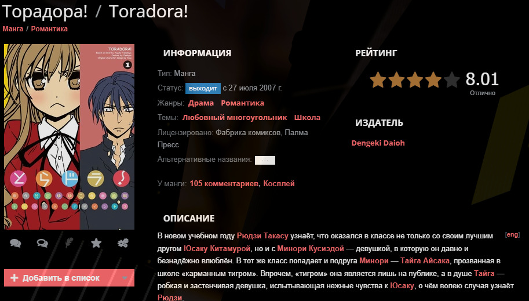Click the blue выходит status badge
Viewport: 529px width, 301px height.
tap(203, 88)
